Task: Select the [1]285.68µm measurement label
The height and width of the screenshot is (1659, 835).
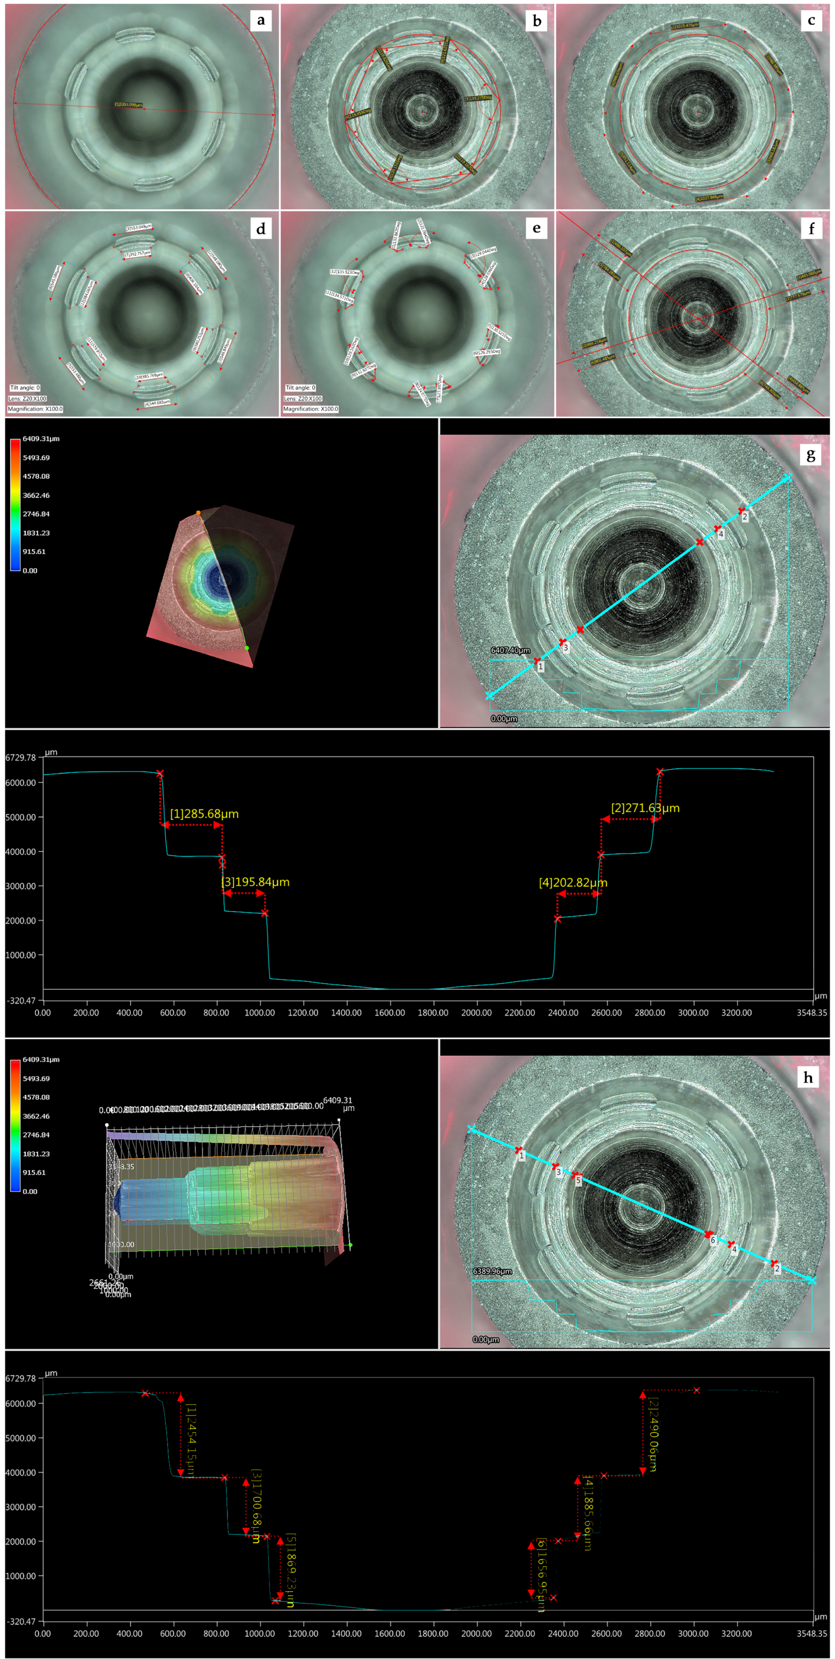Action: tap(204, 814)
